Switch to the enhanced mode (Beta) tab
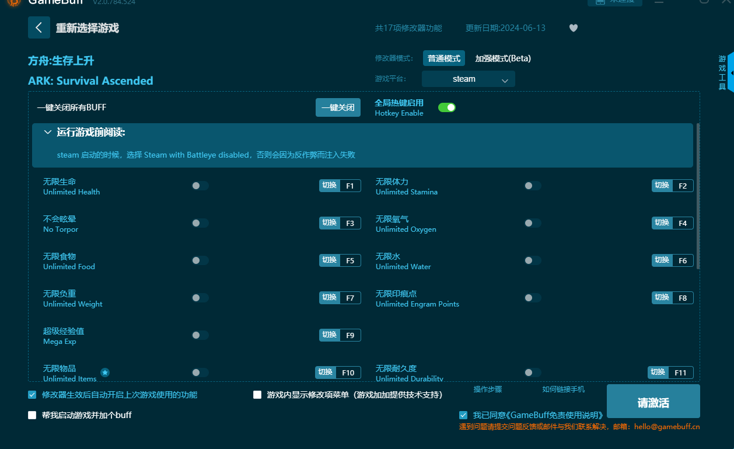734x449 pixels. point(502,58)
